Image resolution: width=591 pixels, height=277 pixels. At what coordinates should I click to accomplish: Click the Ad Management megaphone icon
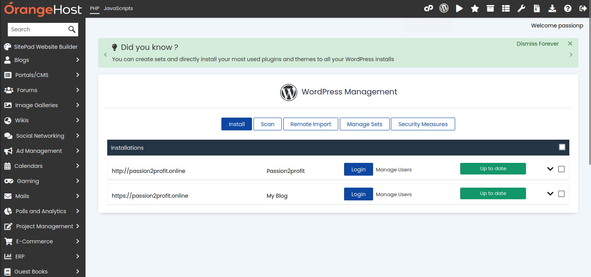pos(8,151)
